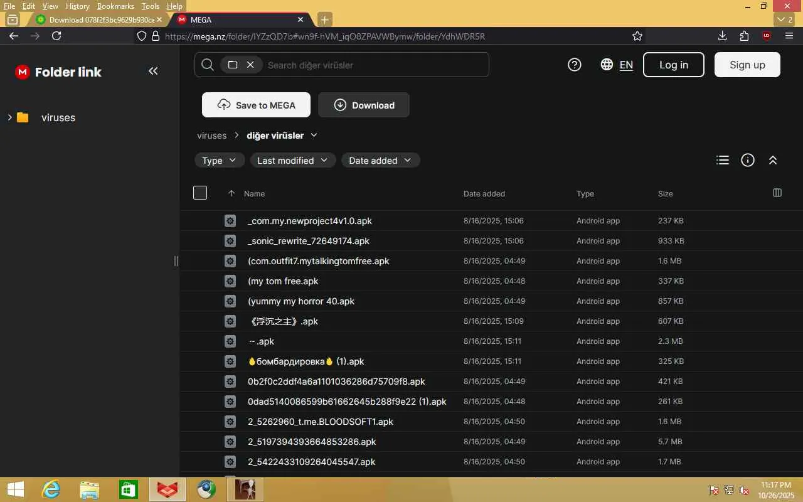Viewport: 803px width, 502px height.
Task: Open the EN language selector
Action: click(x=626, y=65)
